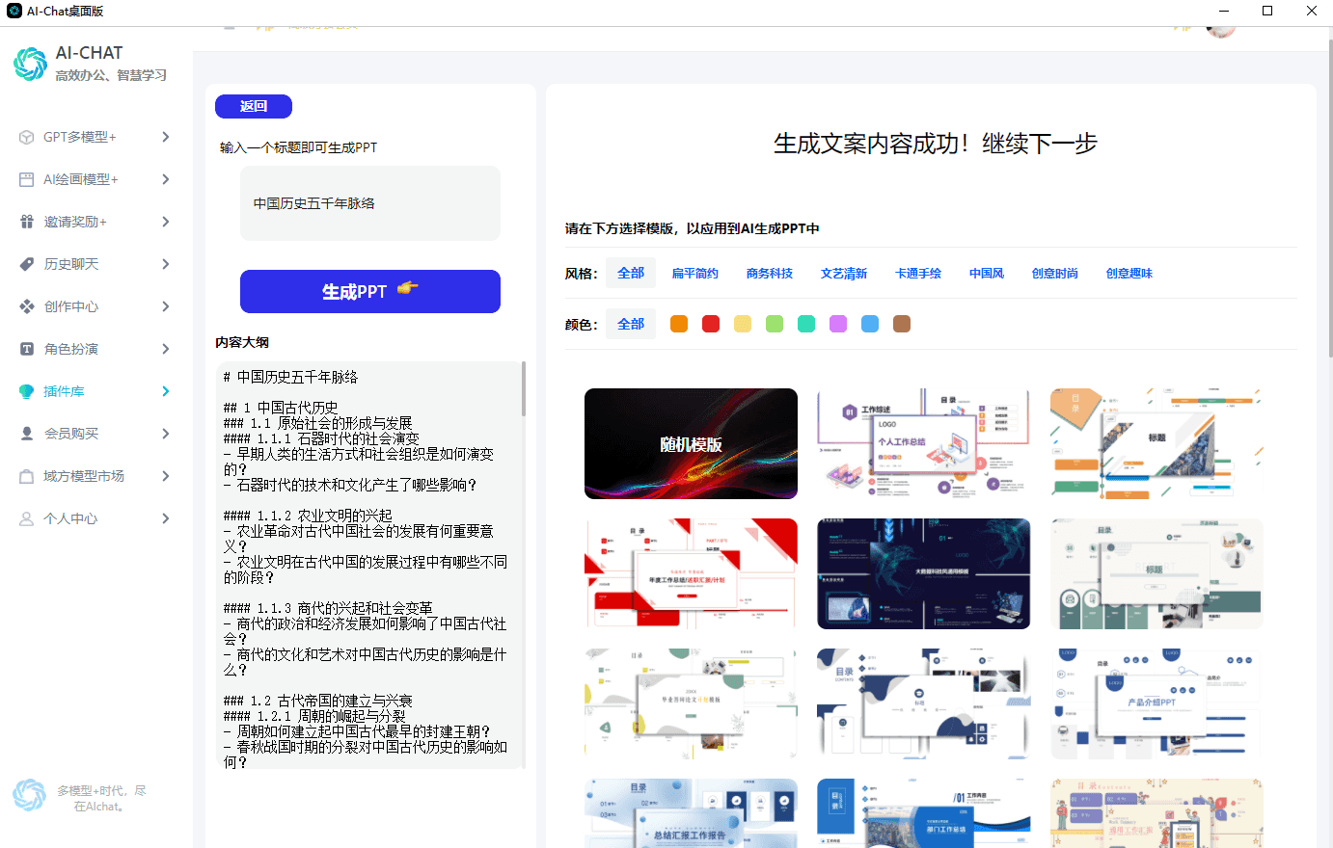The height and width of the screenshot is (848, 1333).
Task: Expand the 创作中心 chevron
Action: [x=166, y=306]
